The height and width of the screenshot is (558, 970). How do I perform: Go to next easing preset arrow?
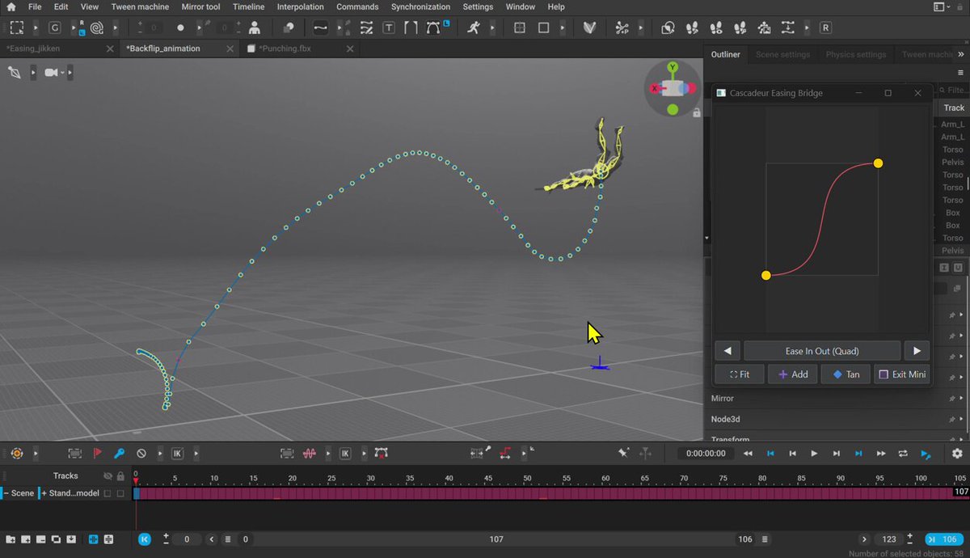point(917,351)
